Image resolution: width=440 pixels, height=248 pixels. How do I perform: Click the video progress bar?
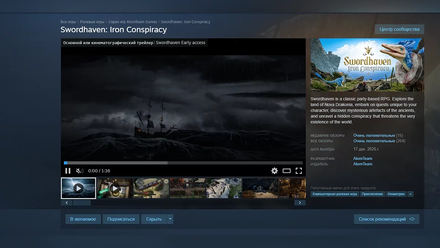click(183, 163)
